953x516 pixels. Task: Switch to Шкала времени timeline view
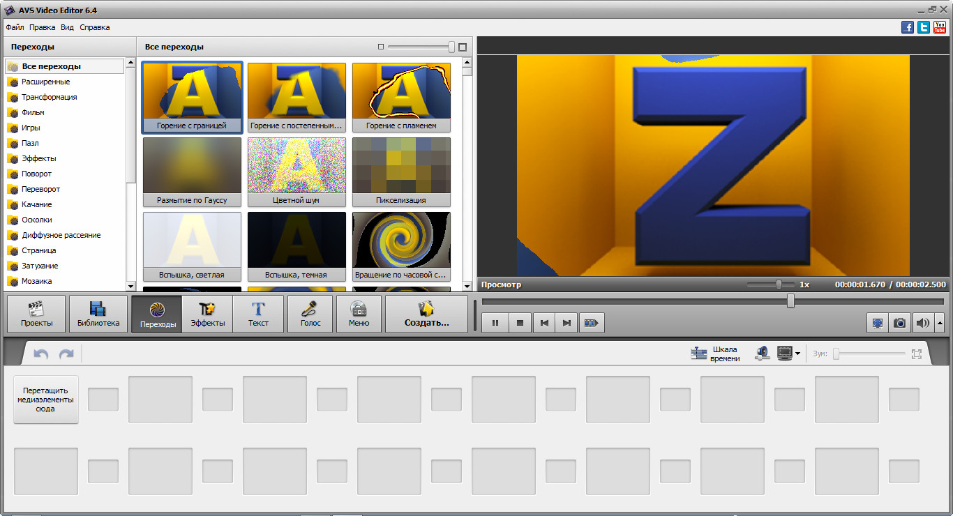(x=715, y=354)
